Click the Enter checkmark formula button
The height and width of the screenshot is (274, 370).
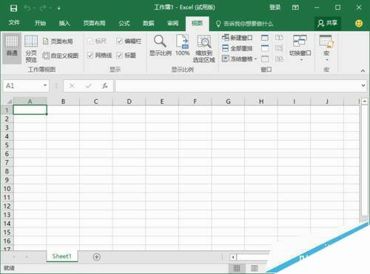coord(89,86)
